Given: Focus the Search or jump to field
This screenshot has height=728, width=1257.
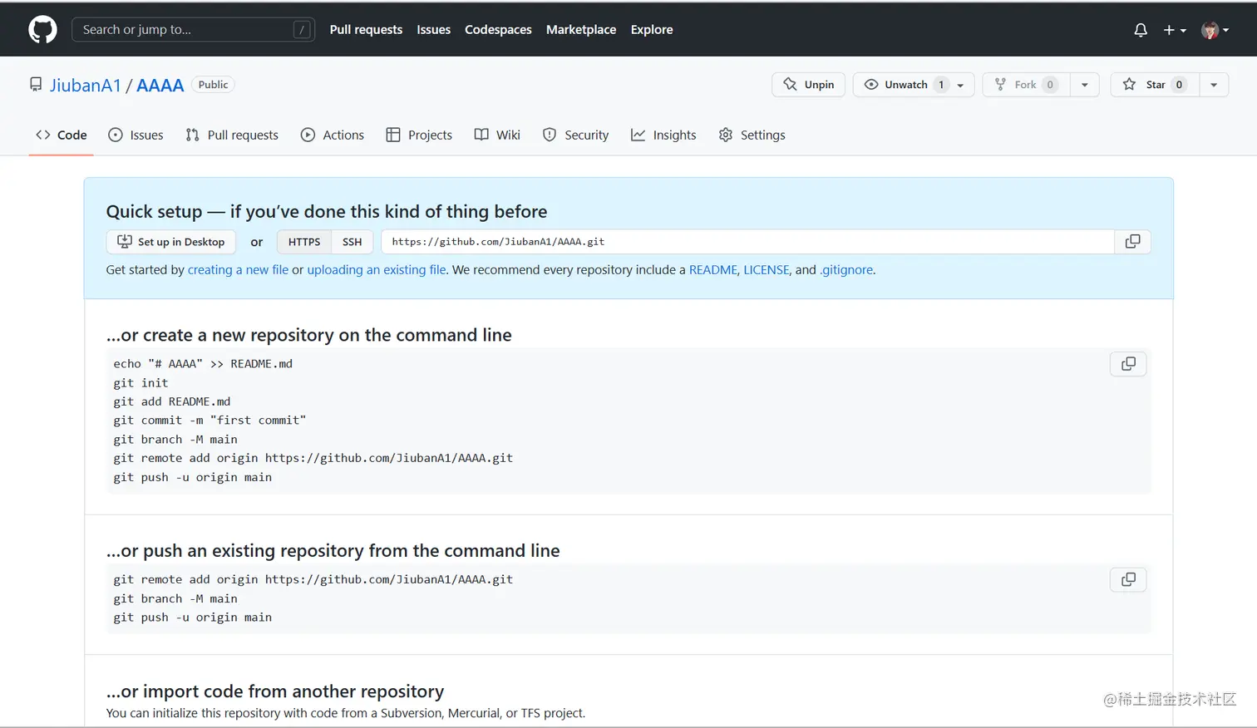Looking at the screenshot, I should 193,30.
